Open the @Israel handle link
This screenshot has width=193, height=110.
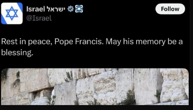[x=39, y=18]
